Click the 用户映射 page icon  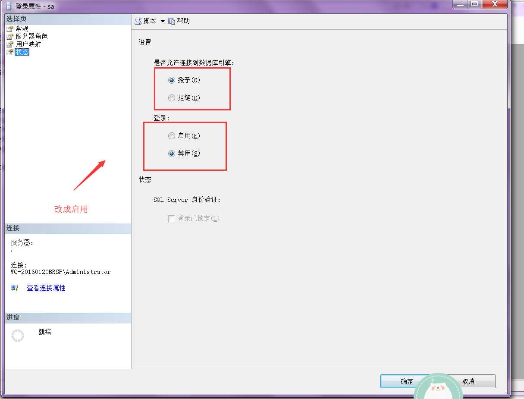(10, 44)
